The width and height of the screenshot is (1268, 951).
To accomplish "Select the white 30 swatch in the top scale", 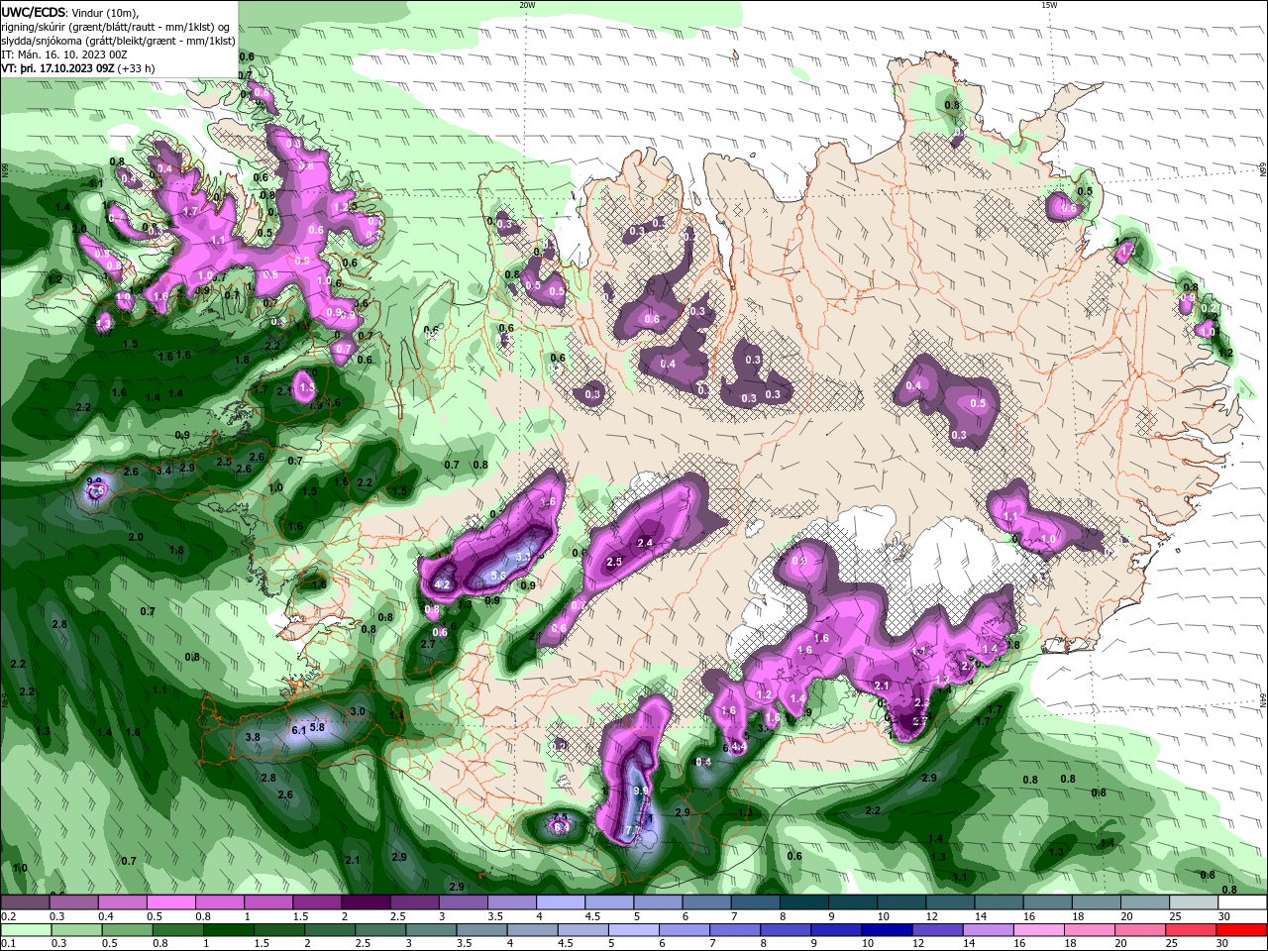I will 1242,902.
